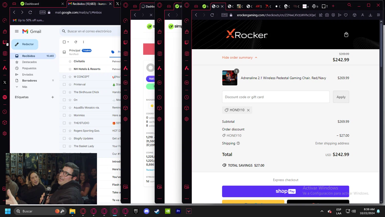Open the extensions cube icon in X Rocker browser toolbar
The image size is (385, 217).
pos(354,15)
